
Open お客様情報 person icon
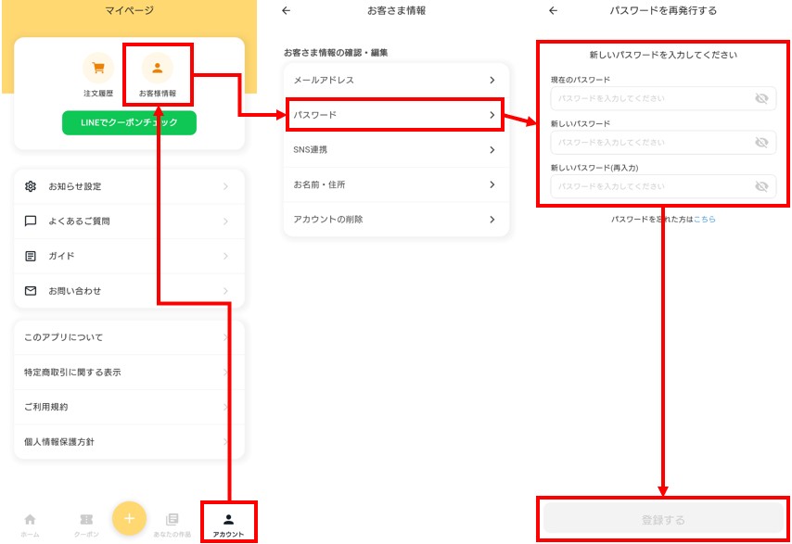pos(158,68)
